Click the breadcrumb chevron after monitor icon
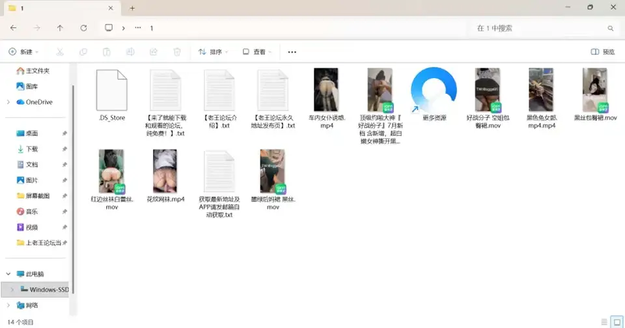Image resolution: width=625 pixels, height=328 pixels. point(124,28)
